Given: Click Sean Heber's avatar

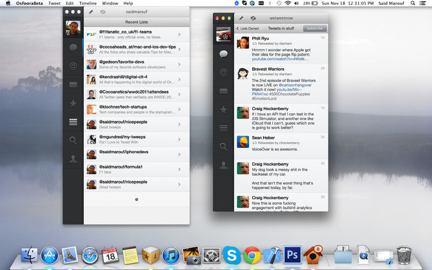Looking at the screenshot, I should point(243,142).
